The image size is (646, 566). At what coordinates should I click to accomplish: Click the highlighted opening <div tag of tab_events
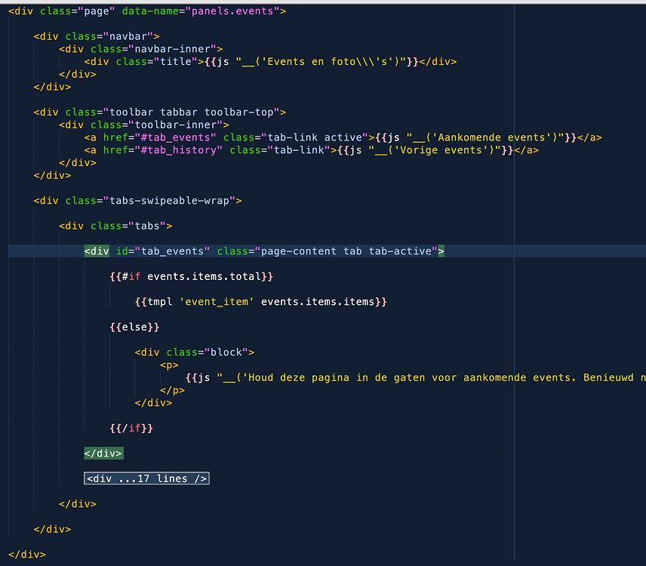pos(97,251)
